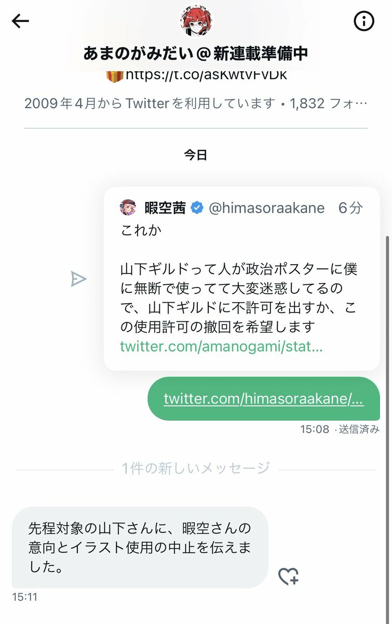Tap 暇空茜's small avatar in quoted tweet

coord(128,208)
